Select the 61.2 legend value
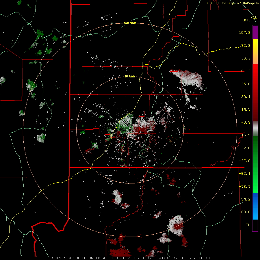Image resolution: width=260 pixels, height=260 pixels. [x=246, y=71]
